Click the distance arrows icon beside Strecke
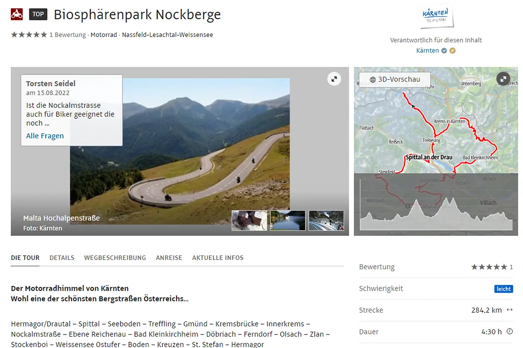Viewport: 523px width, 348px height. tap(509, 310)
